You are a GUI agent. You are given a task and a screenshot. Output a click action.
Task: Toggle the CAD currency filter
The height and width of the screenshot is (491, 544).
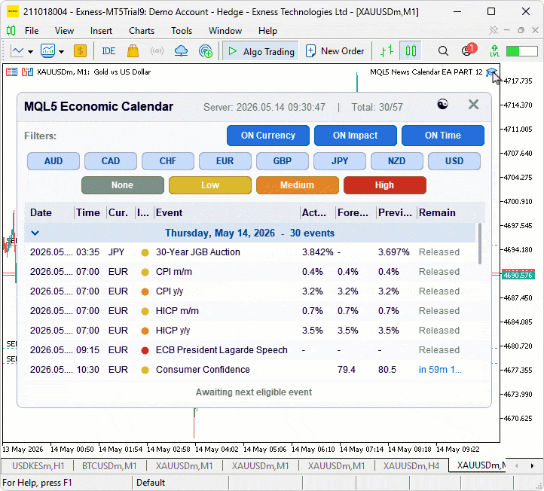pos(111,161)
